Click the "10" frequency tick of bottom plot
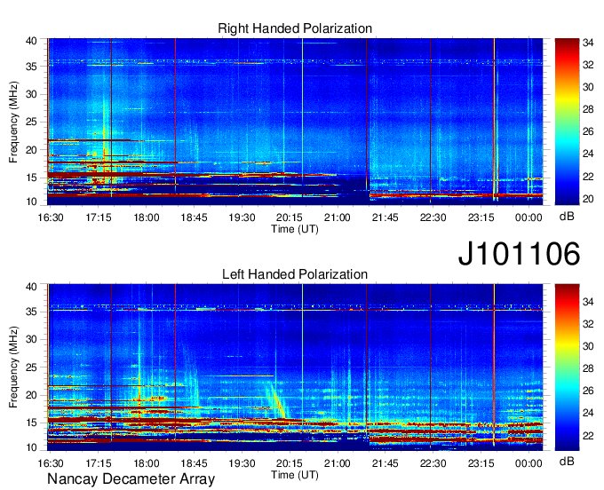Screen dimensions: 604x490 [31, 447]
